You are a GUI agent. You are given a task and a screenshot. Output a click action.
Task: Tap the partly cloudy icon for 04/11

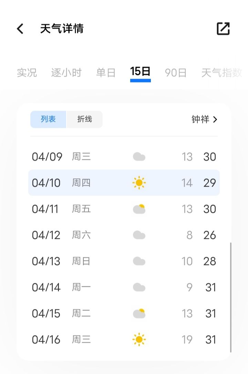(x=139, y=209)
